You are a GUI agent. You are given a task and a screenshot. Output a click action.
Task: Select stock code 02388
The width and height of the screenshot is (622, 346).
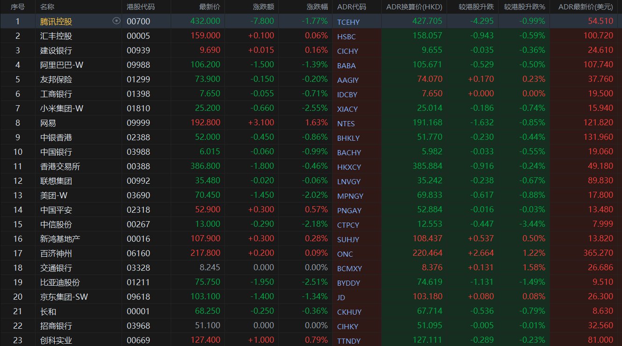tap(138, 137)
